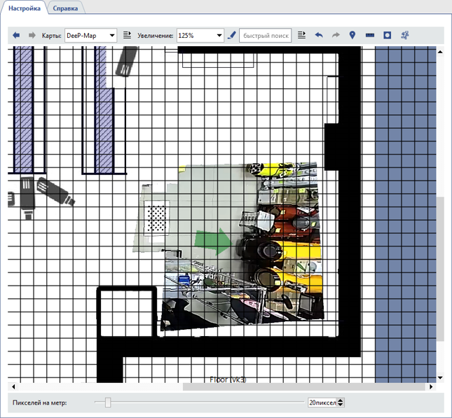Click the forward arrow navigation icon
Screen dimensions: 452x418
pos(32,35)
